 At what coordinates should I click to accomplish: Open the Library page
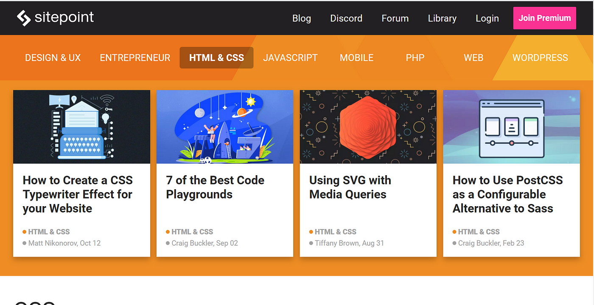pyautogui.click(x=442, y=18)
